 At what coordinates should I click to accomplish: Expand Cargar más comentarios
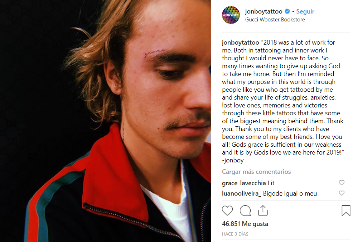click(x=256, y=172)
